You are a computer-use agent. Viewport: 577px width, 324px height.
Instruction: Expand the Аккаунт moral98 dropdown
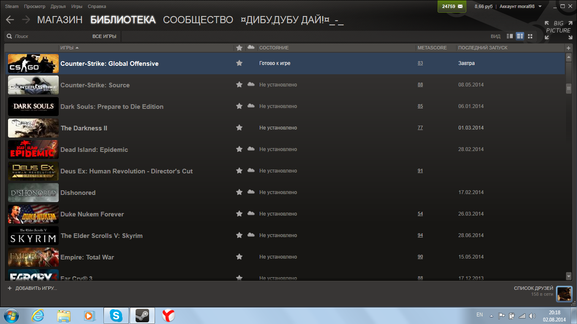coord(520,6)
